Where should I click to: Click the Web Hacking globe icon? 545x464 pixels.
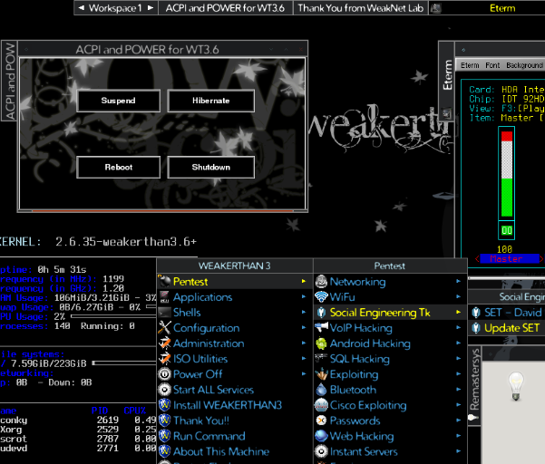click(x=321, y=436)
